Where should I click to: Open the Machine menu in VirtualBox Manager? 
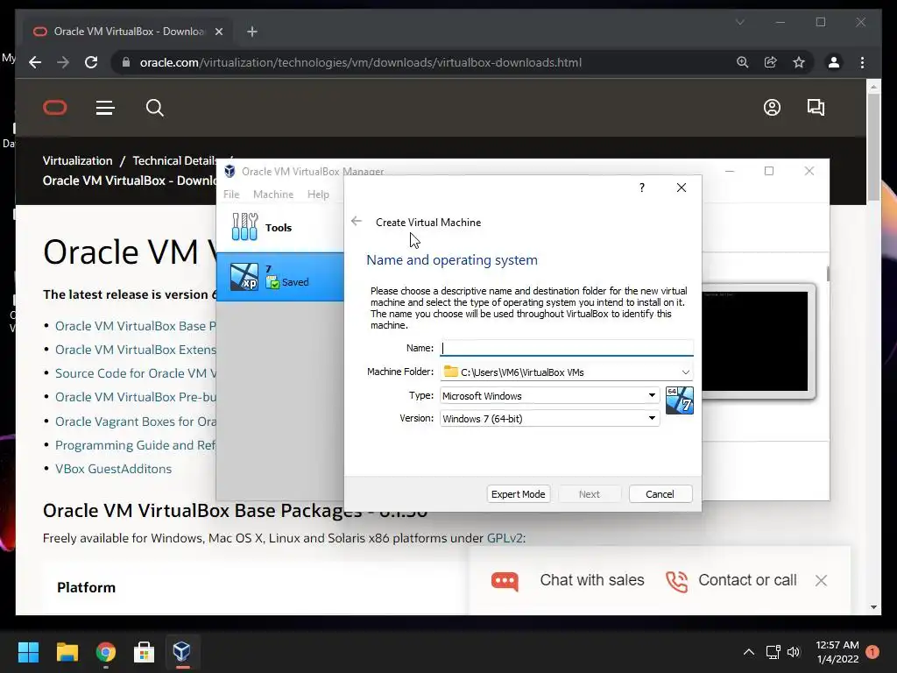273,195
